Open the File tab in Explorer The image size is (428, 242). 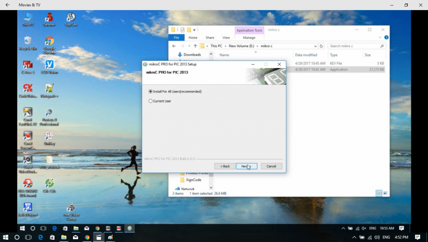pos(177,37)
